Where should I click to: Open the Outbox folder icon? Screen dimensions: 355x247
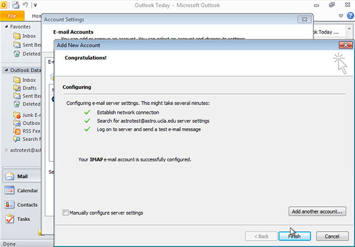(17, 123)
